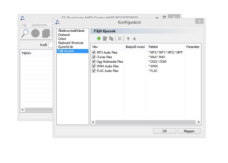Click the Mégsem cancel button
228x163 pixels.
[189, 131]
